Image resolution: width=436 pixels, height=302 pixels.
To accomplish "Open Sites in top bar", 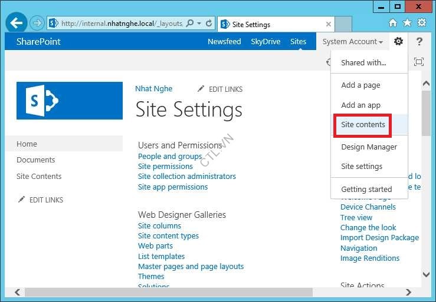I will pyautogui.click(x=298, y=42).
